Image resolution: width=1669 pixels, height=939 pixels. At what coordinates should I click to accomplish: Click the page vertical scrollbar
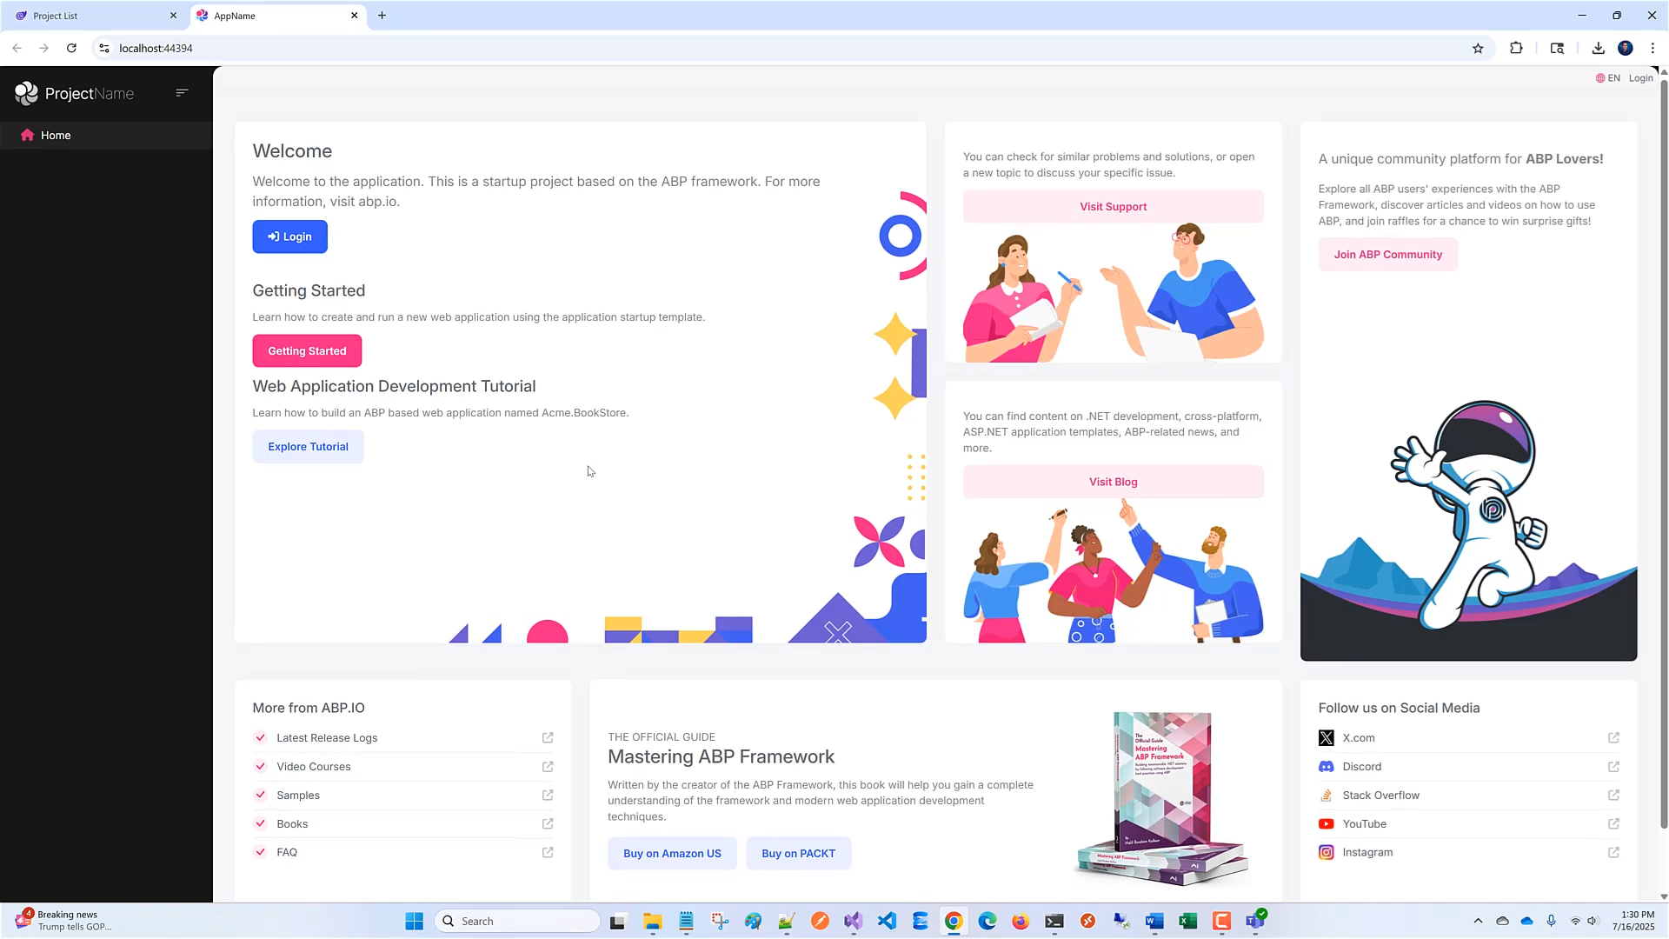coord(1664,452)
